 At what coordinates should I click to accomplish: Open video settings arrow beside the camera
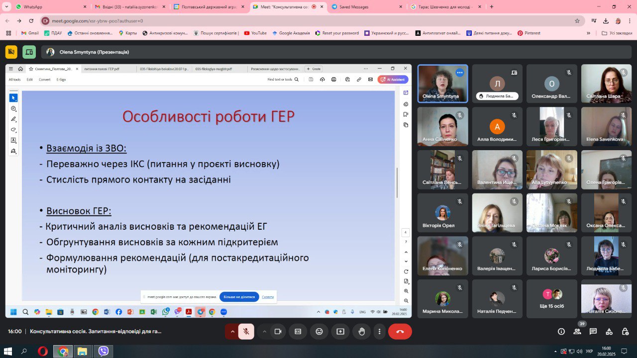264,332
